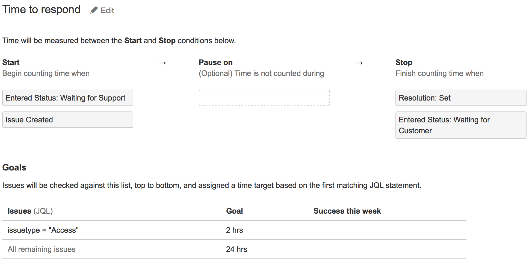The width and height of the screenshot is (532, 265).
Task: Select the Issue Created start condition
Action: 67,120
